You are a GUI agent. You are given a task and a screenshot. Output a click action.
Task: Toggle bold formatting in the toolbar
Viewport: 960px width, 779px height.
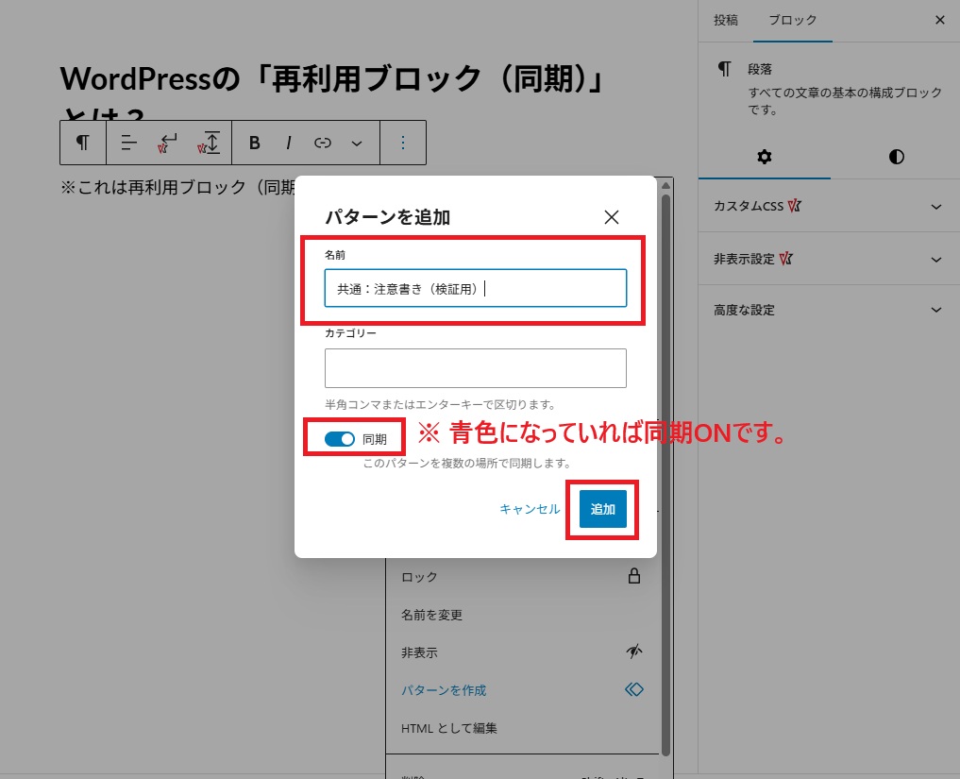(x=253, y=143)
